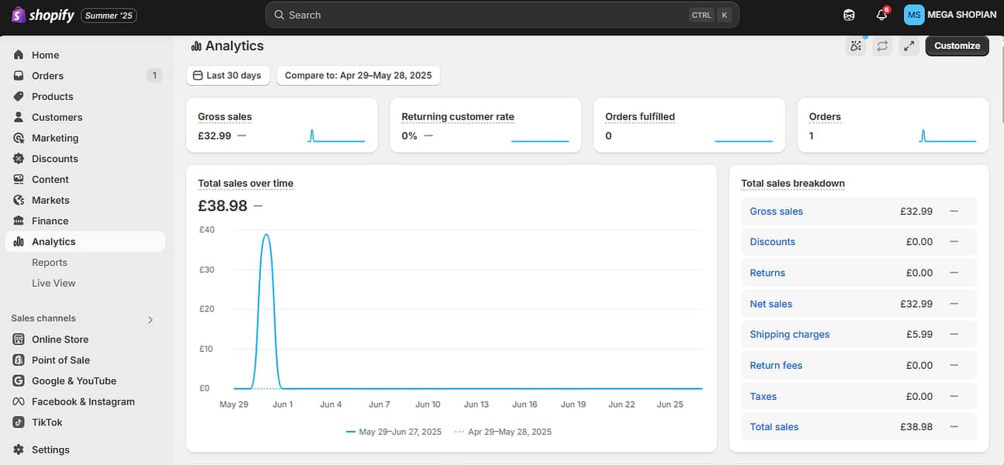This screenshot has width=1004, height=465.
Task: Open Gross sales link in breakdown
Action: tap(776, 212)
